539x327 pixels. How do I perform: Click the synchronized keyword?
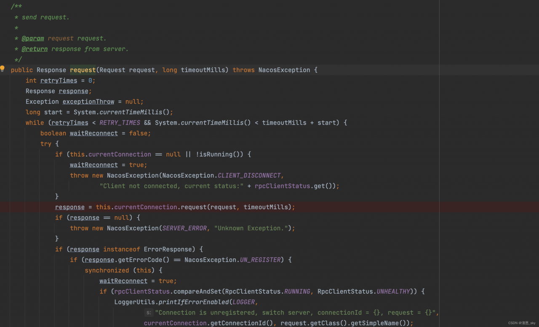(x=107, y=270)
